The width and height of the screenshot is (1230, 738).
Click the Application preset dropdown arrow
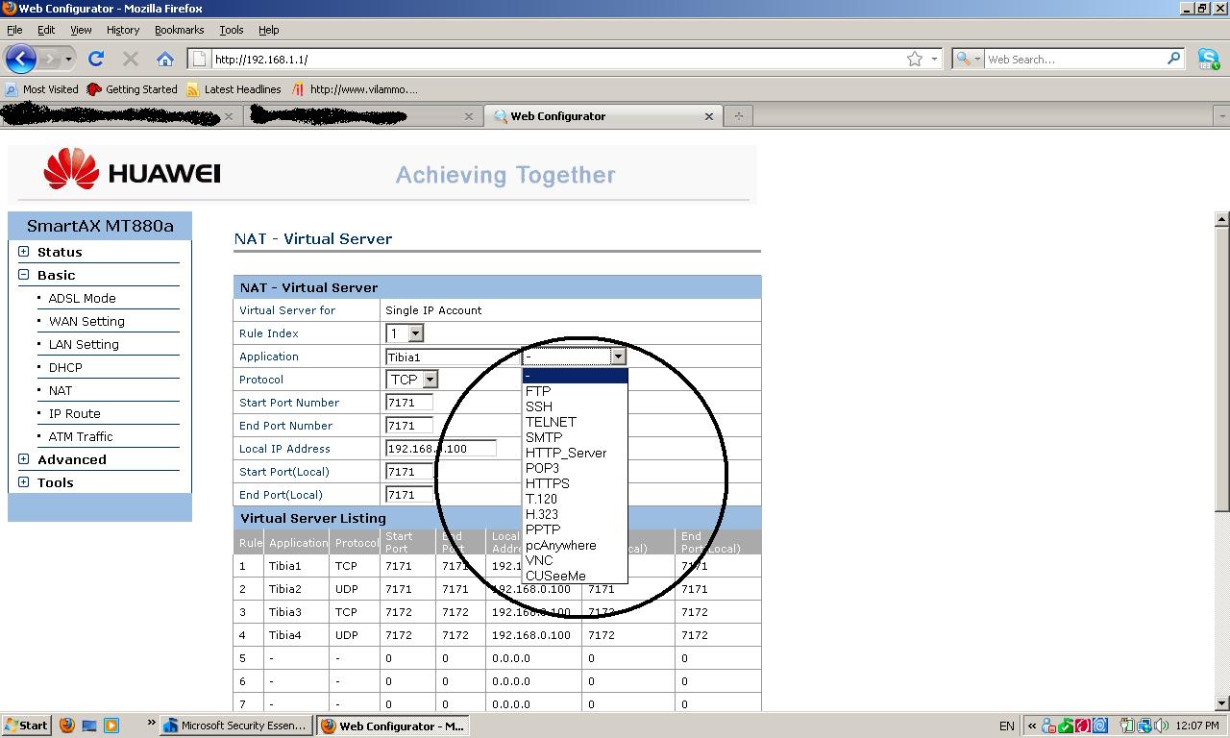tap(618, 357)
